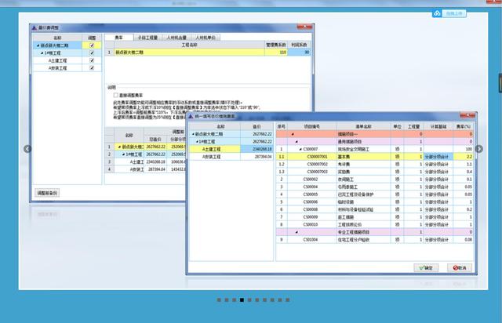The width and height of the screenshot is (502, 323).
Task: Select A土建工程 in back dialog tree
Action: click(57, 60)
